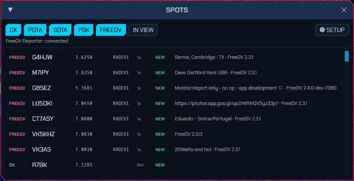Click RADEV1 mode in VK3AS row

pos(121,149)
